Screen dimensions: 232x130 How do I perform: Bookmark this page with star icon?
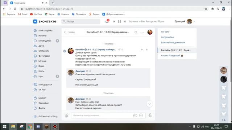click(x=206, y=9)
